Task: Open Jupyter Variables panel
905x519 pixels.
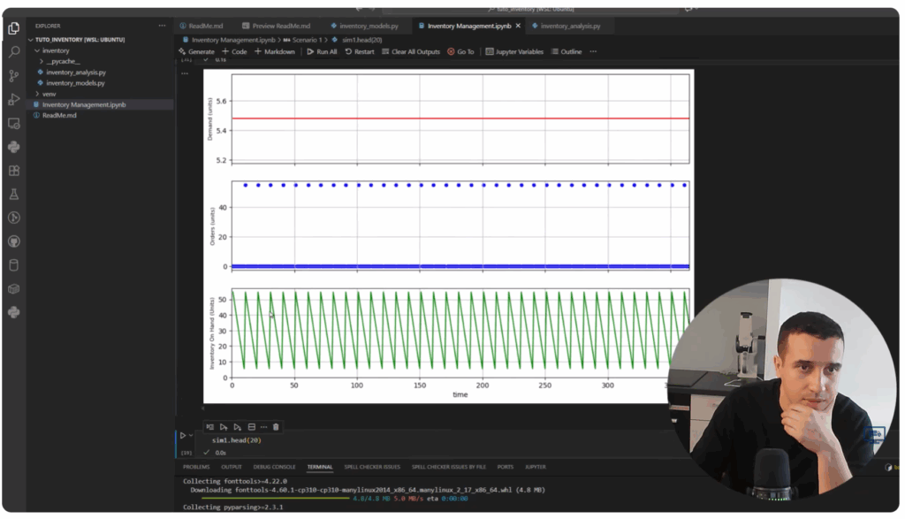Action: pos(514,52)
